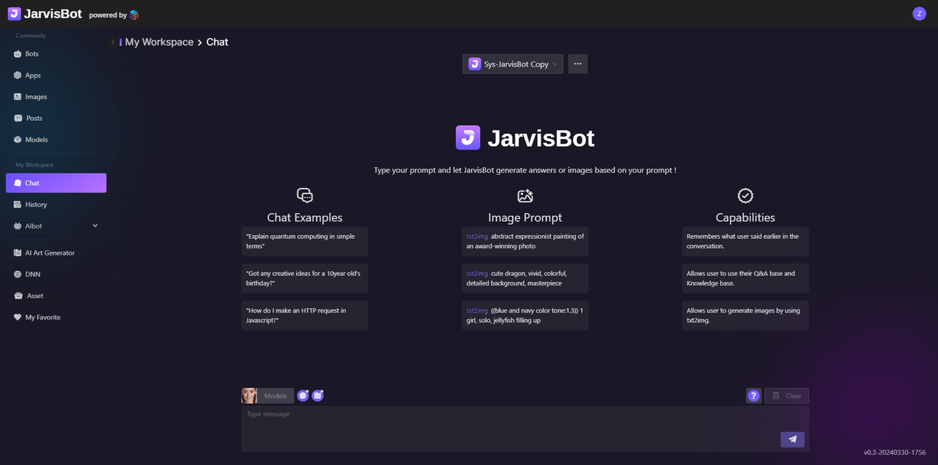The width and height of the screenshot is (938, 465).
Task: Click the large JarvisBot center logo icon
Action: click(x=468, y=138)
